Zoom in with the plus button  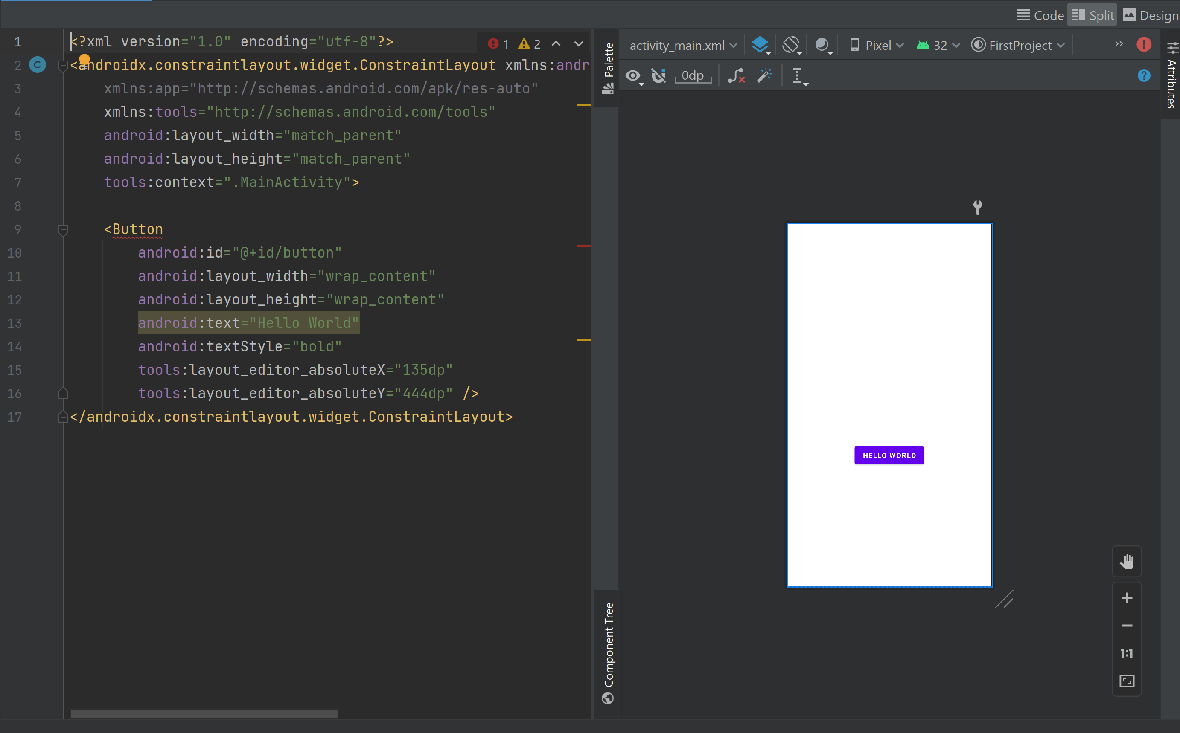click(1126, 598)
